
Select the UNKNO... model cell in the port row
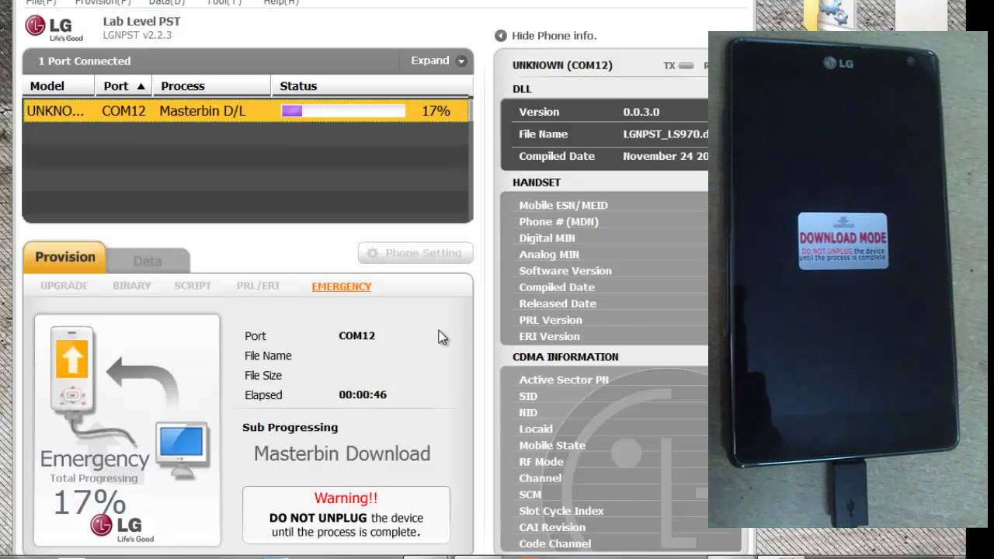pyautogui.click(x=55, y=111)
